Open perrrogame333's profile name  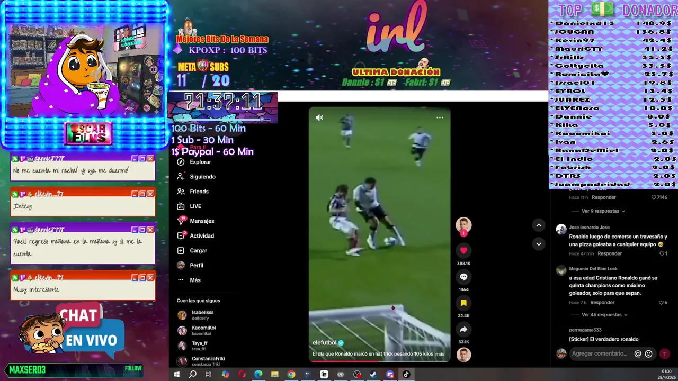pyautogui.click(x=585, y=330)
